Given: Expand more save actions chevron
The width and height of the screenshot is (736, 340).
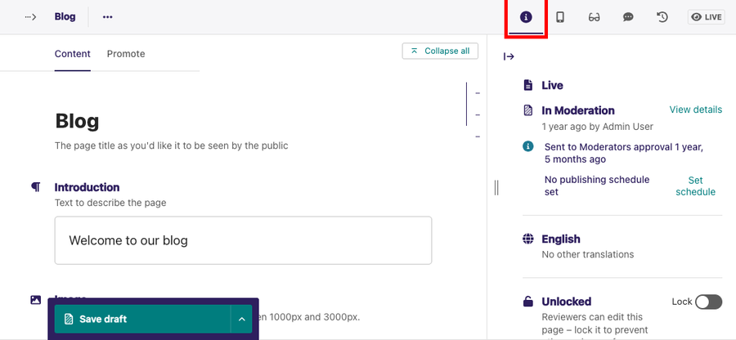Looking at the screenshot, I should click(x=241, y=319).
